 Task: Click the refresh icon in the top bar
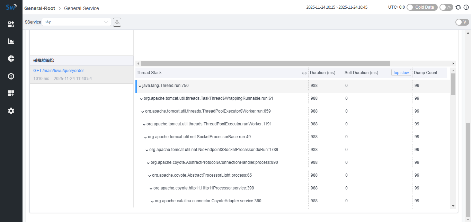point(458,7)
